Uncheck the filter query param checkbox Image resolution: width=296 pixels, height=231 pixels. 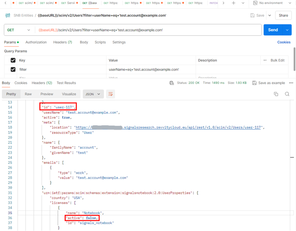point(13,70)
